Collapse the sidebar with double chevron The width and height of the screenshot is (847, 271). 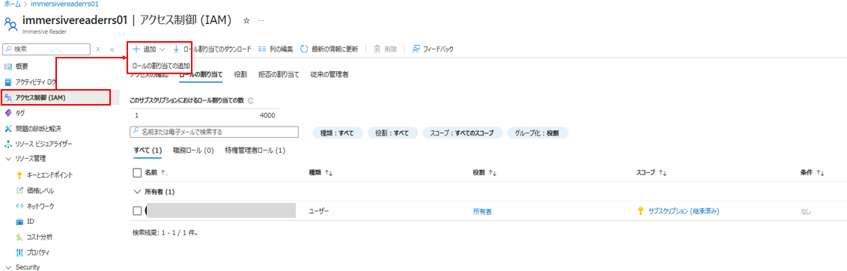112,49
